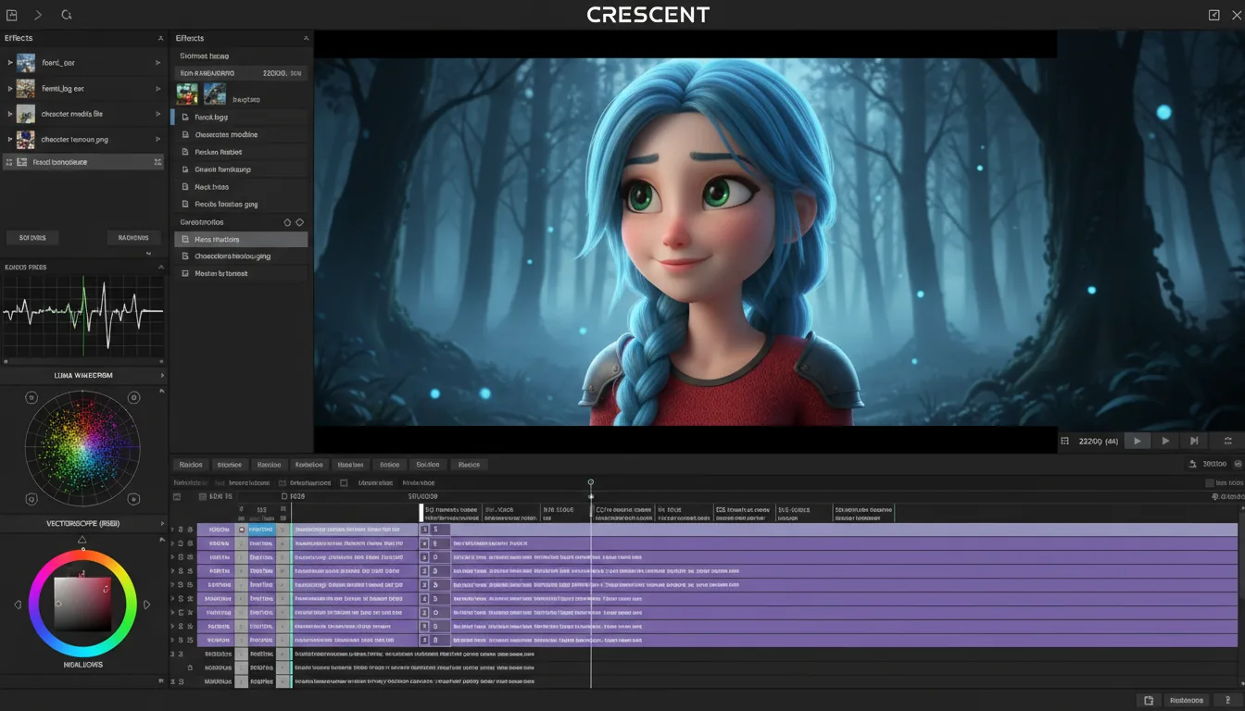Image resolution: width=1245 pixels, height=711 pixels.
Task: Switch to the second timeline tab
Action: (x=229, y=465)
